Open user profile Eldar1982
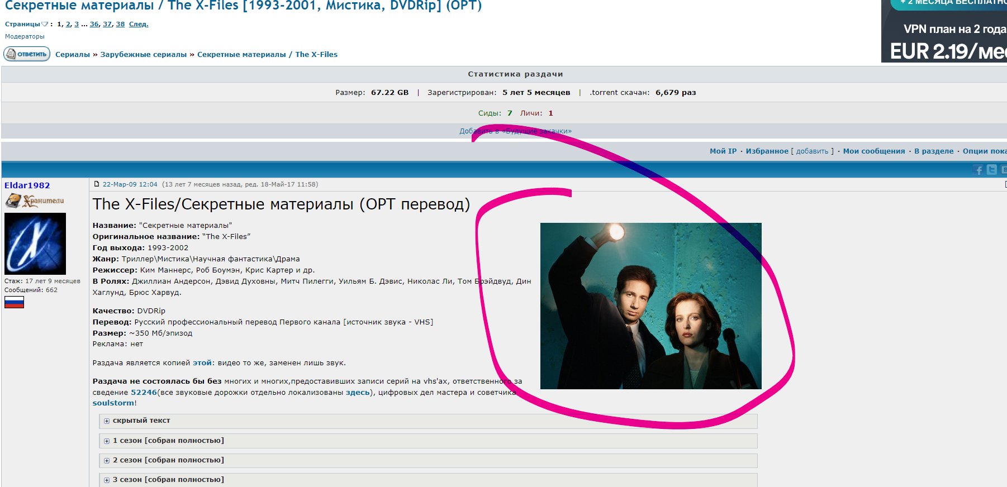 (x=27, y=185)
